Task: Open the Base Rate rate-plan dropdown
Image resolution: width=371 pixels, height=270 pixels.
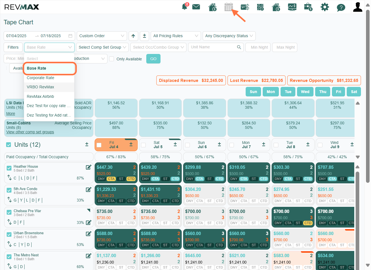Action: coord(49,47)
